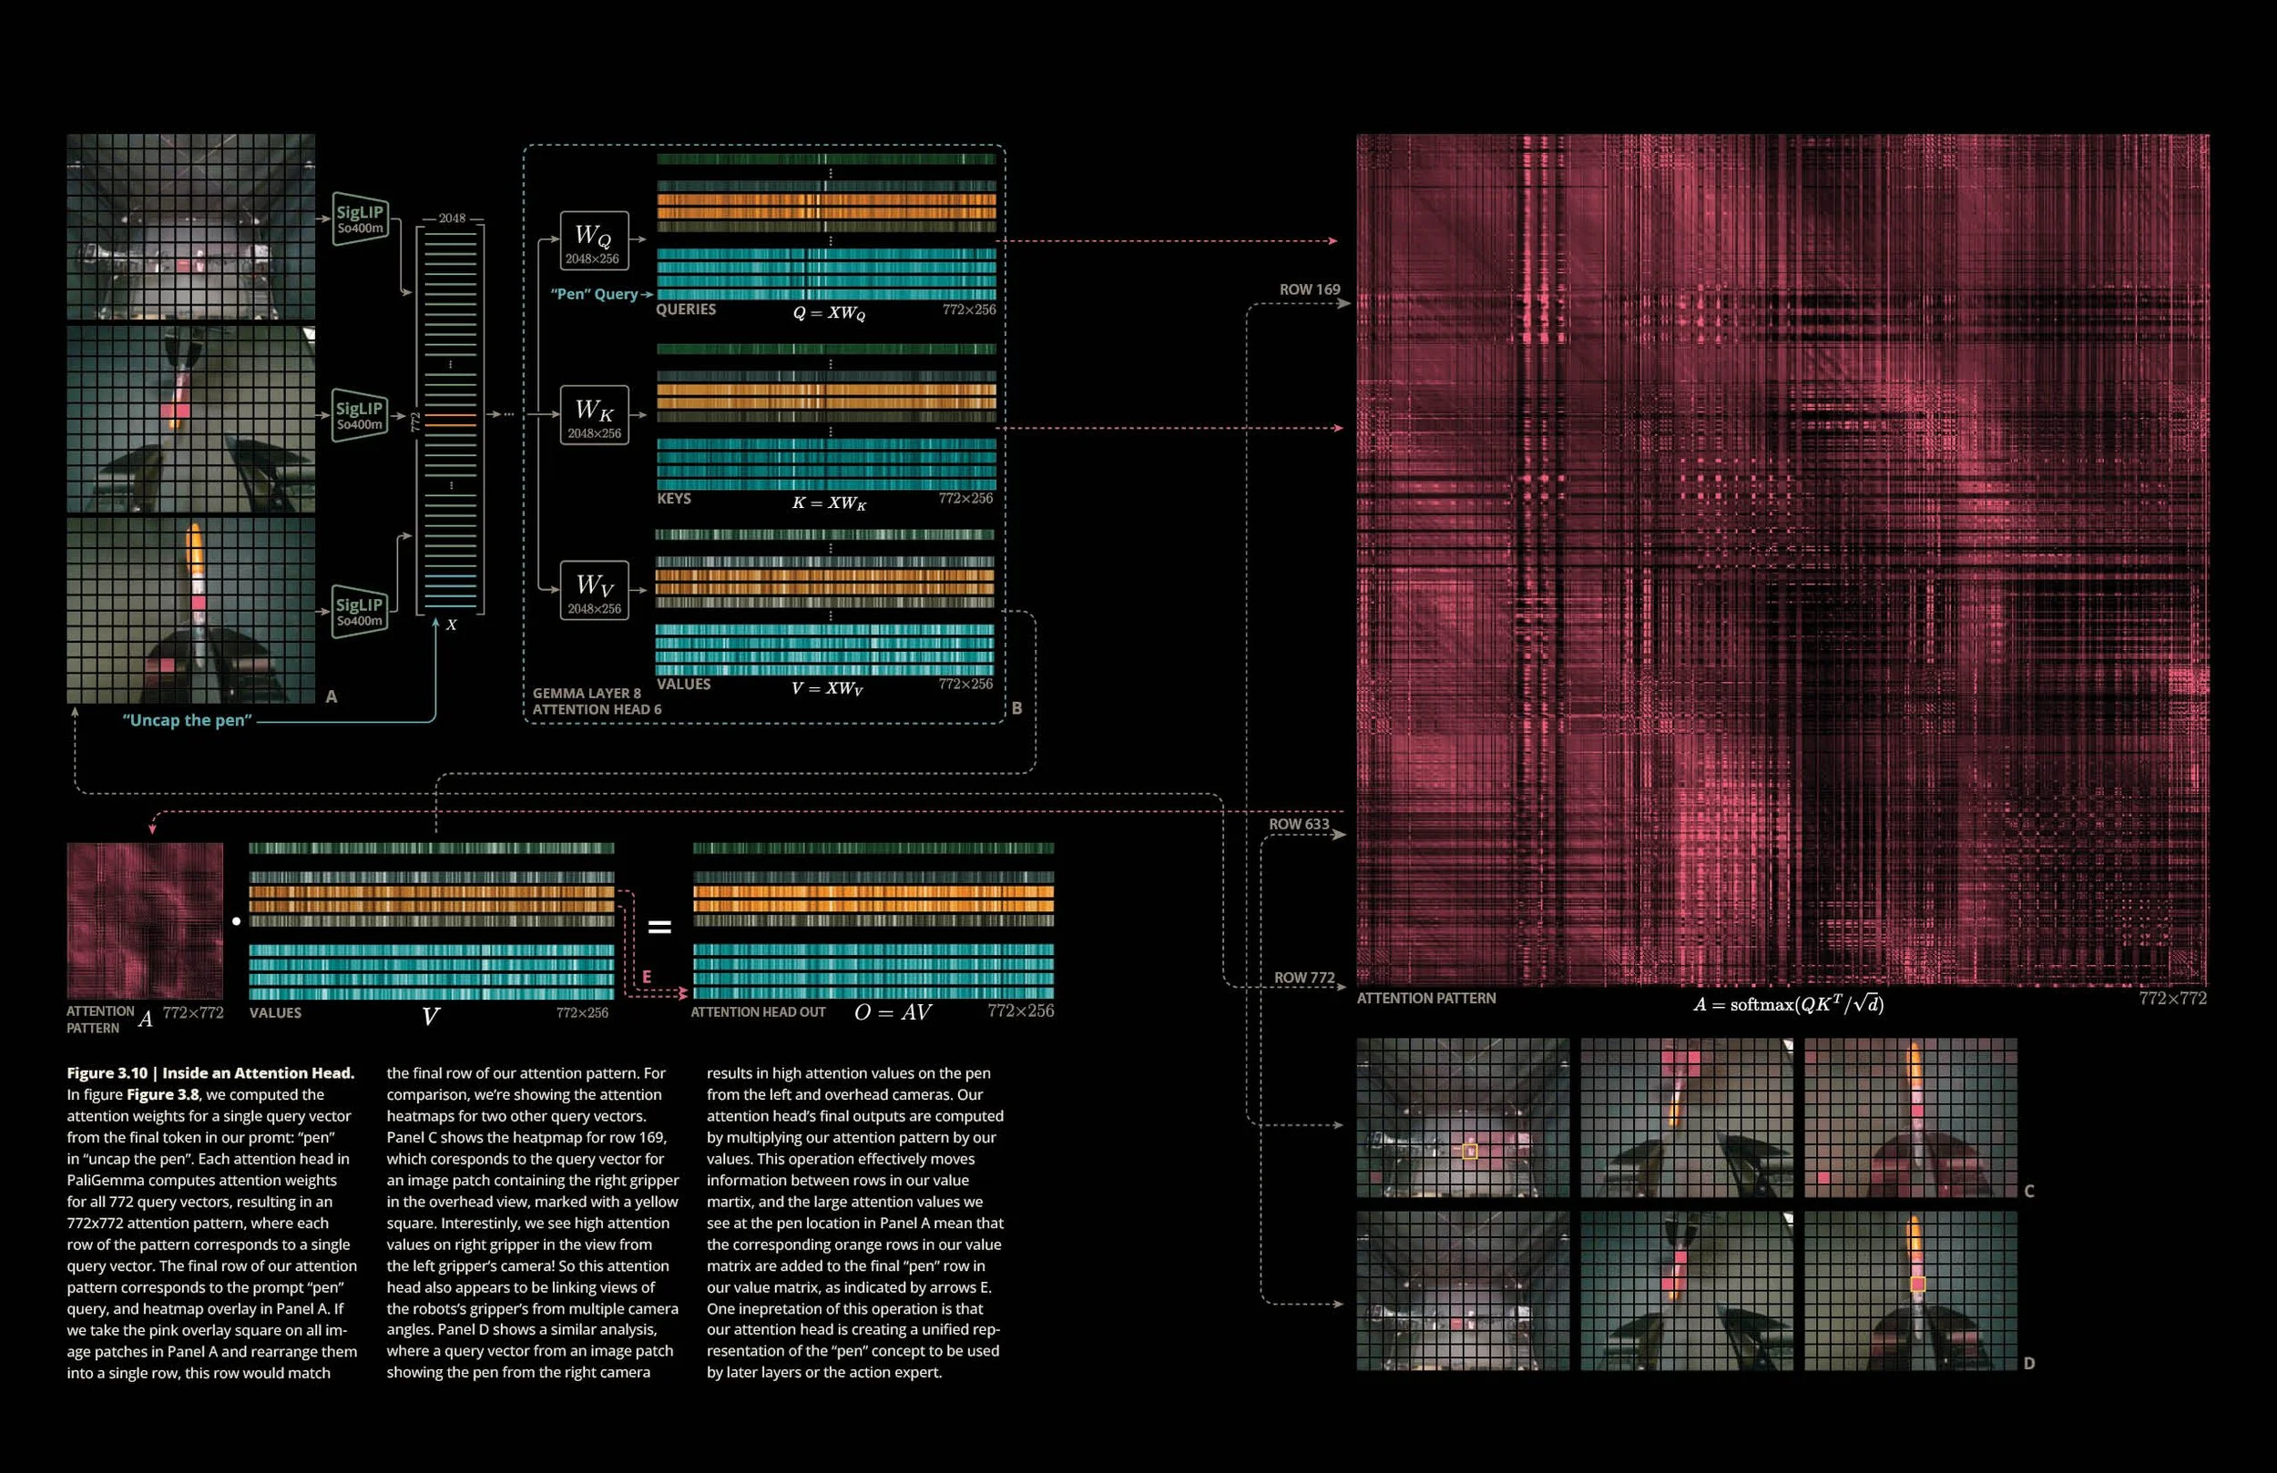2277x1473 pixels.
Task: Click the KEYS label in Panel B
Action: [x=673, y=498]
